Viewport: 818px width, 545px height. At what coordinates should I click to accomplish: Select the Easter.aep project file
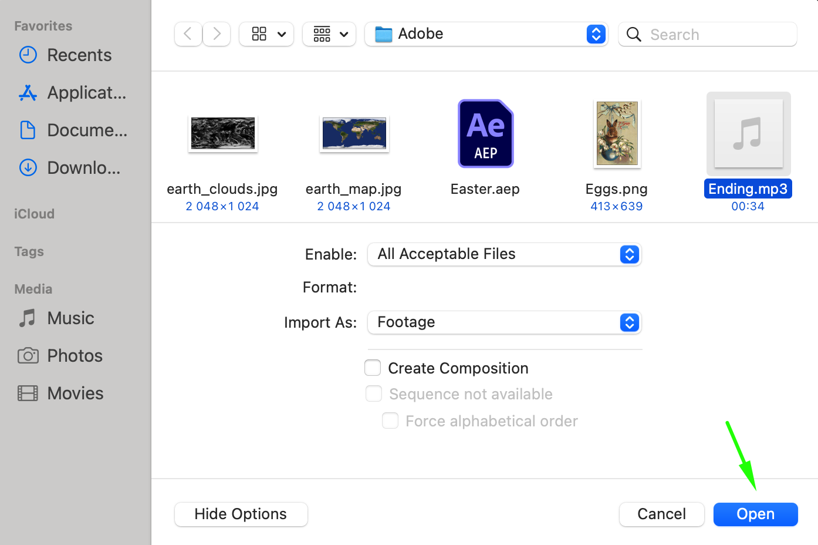(x=485, y=134)
